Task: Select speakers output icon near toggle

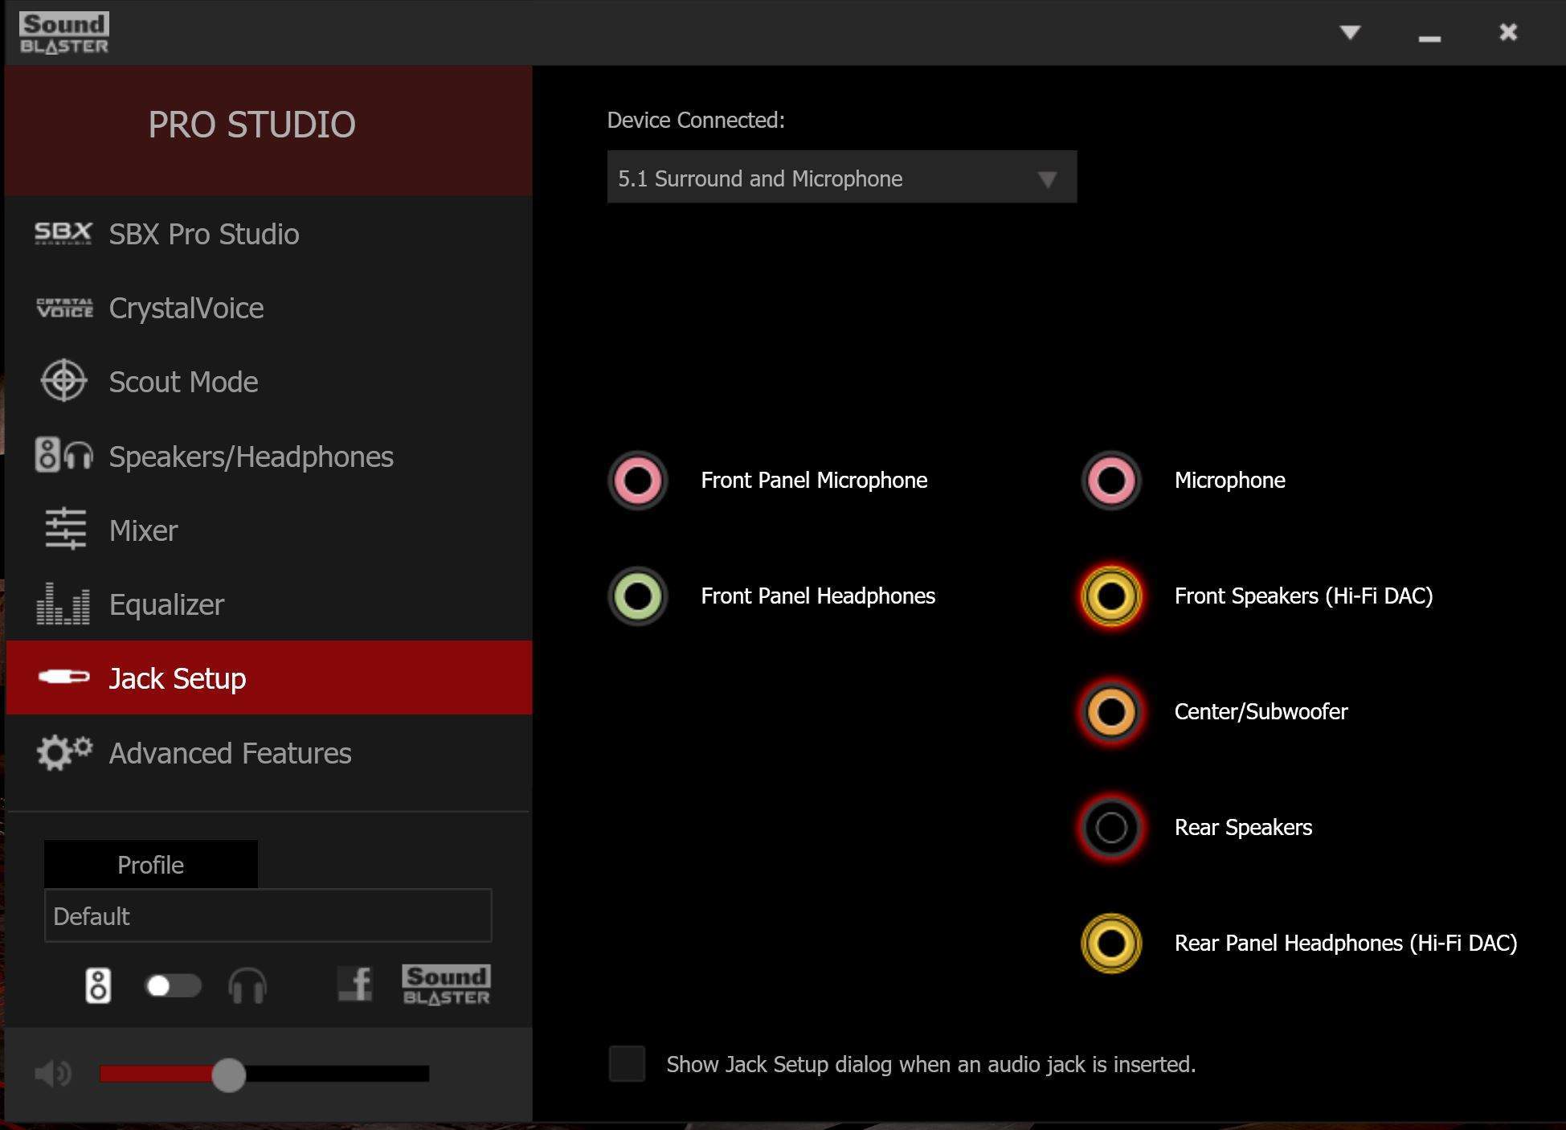Action: point(98,985)
